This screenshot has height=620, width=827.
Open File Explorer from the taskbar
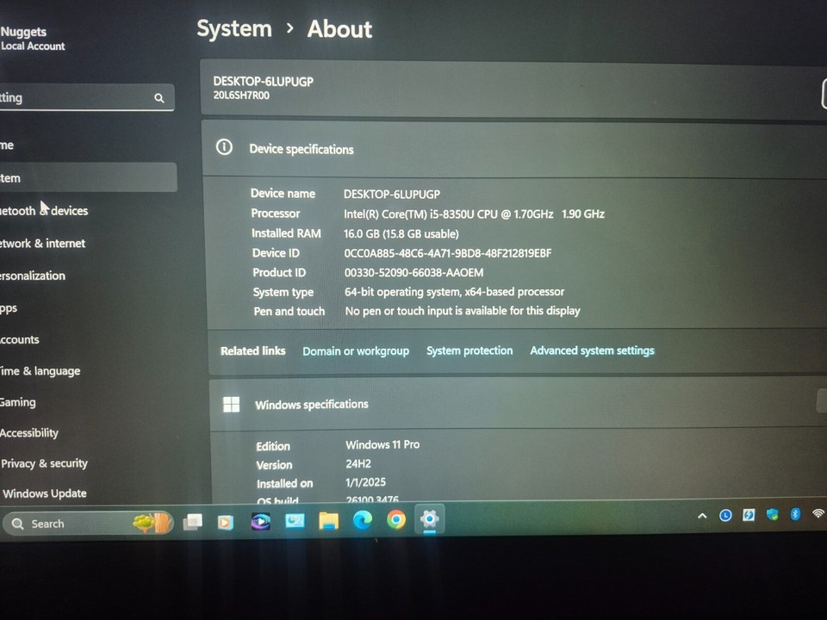click(x=328, y=521)
